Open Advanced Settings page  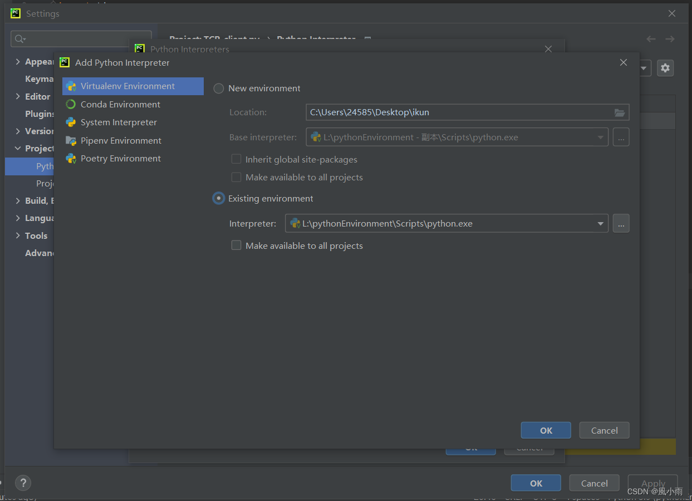click(39, 253)
